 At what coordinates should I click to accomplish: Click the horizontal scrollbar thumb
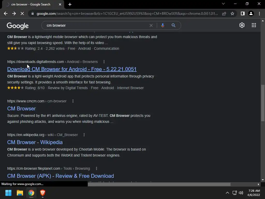pyautogui.click(x=159, y=184)
